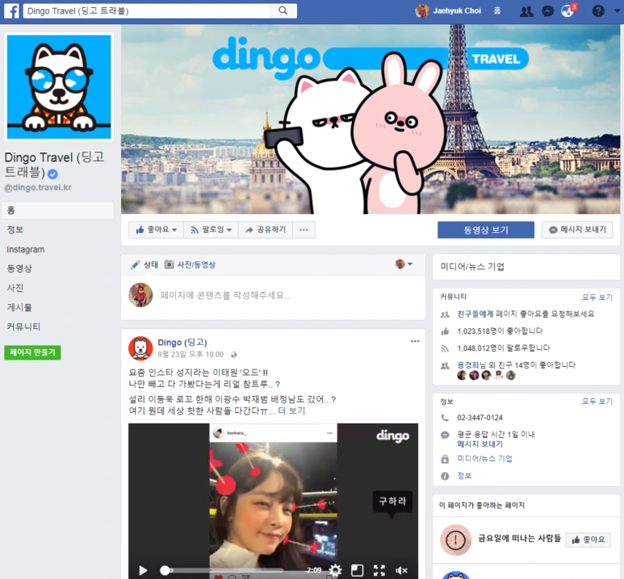Play the Dingo video
The image size is (624, 579).
coord(143,571)
